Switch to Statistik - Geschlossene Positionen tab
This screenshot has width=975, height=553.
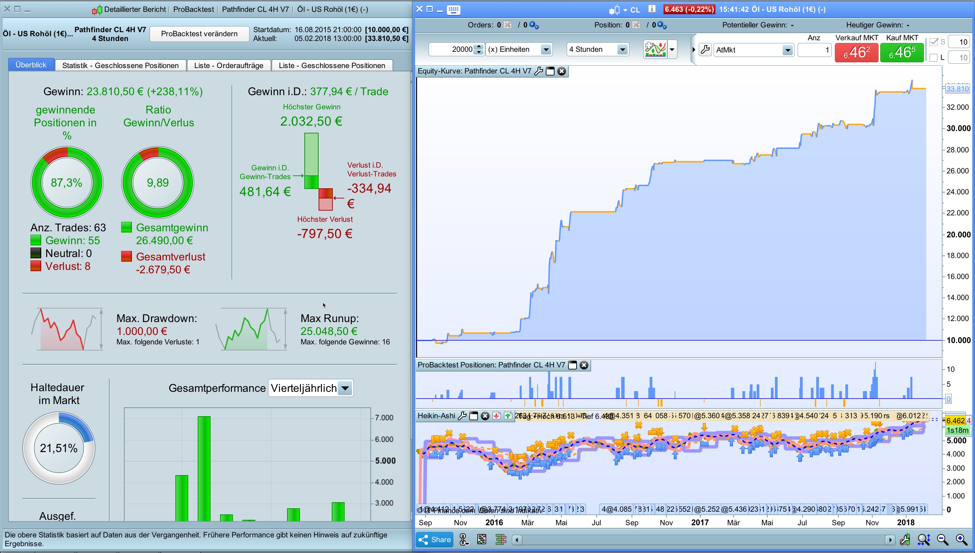point(121,65)
